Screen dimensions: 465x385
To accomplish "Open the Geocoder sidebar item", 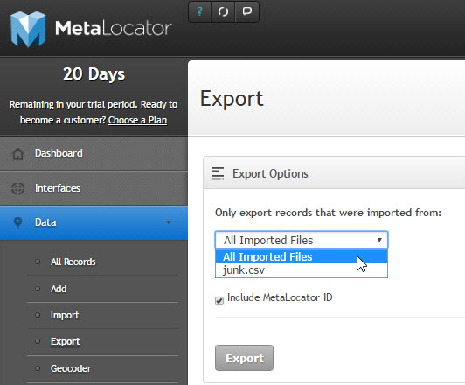I will (x=71, y=368).
